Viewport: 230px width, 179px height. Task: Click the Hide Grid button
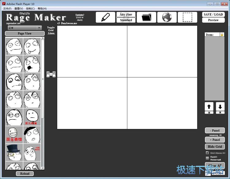pyautogui.click(x=215, y=146)
